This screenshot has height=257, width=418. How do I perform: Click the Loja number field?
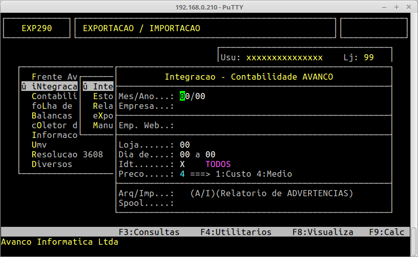coord(184,145)
